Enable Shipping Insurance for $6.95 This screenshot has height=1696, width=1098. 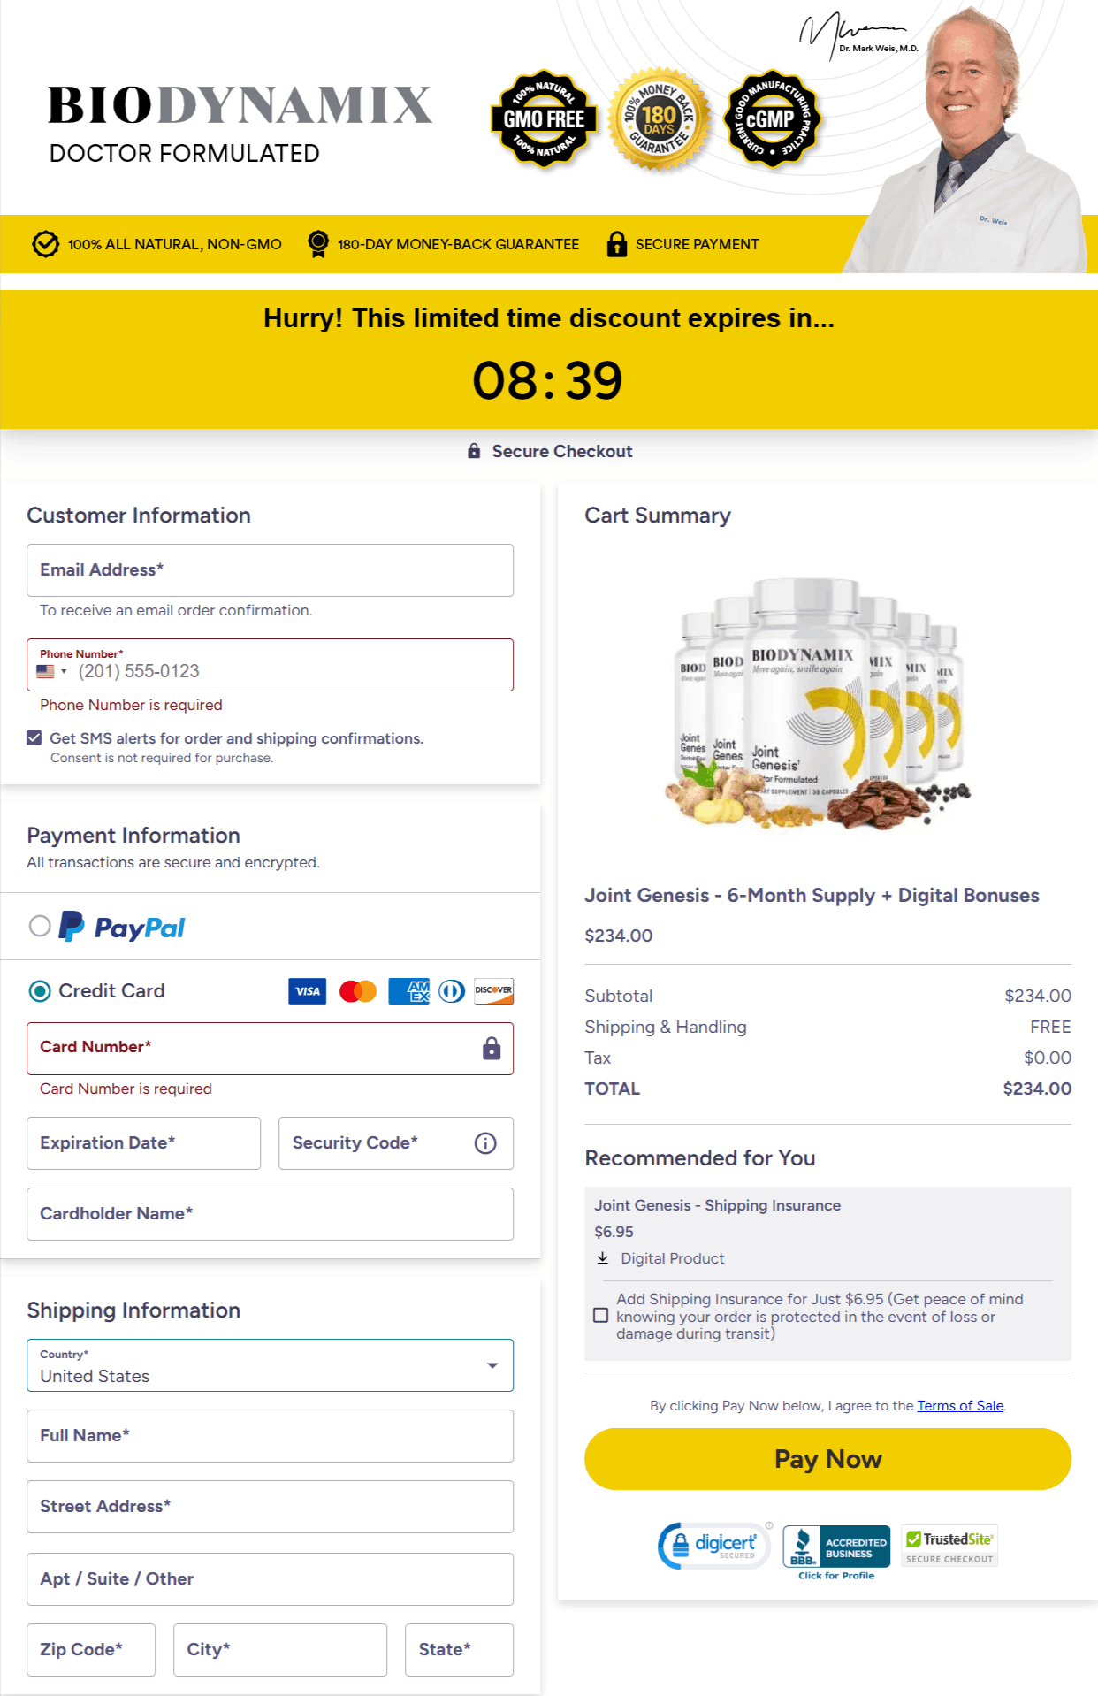point(599,1315)
